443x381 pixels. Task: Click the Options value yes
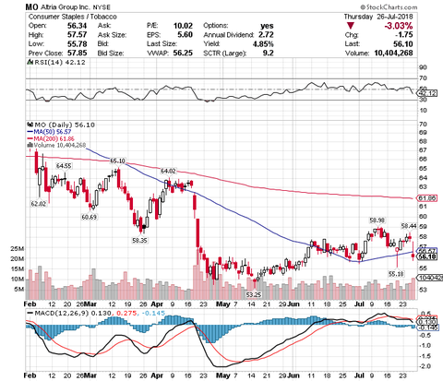267,26
